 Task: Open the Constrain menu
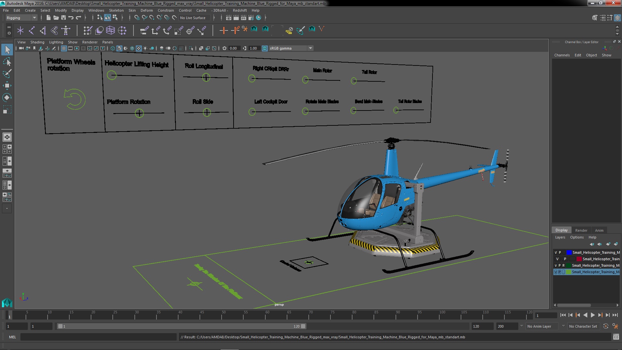[166, 10]
